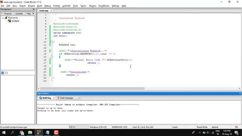242x136 pixels.
Task: Click Code::Blocks taskbar icon
Action: pos(39,133)
